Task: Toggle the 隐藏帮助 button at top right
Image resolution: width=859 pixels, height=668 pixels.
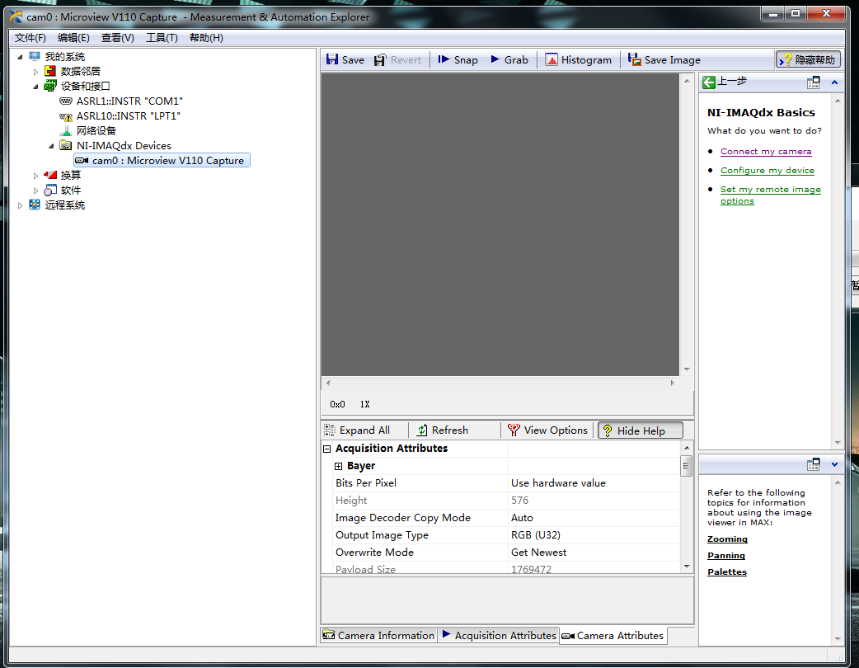Action: (807, 59)
